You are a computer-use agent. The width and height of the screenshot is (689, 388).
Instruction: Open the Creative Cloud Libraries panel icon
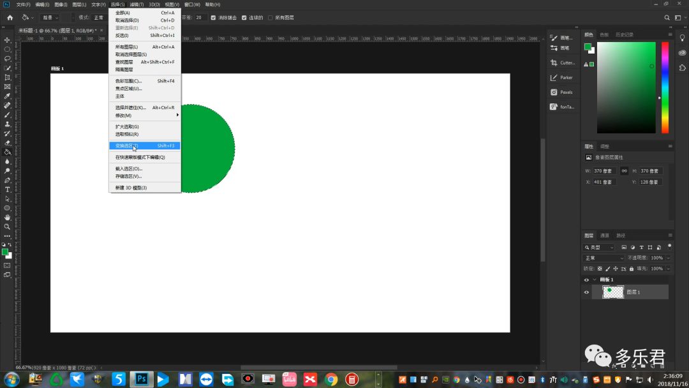[682, 53]
